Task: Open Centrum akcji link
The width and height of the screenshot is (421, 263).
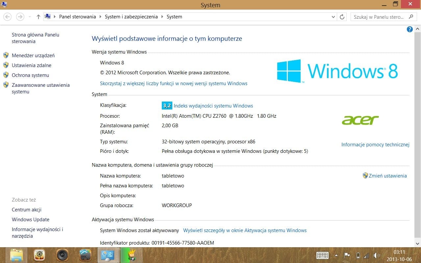Action: 27,210
